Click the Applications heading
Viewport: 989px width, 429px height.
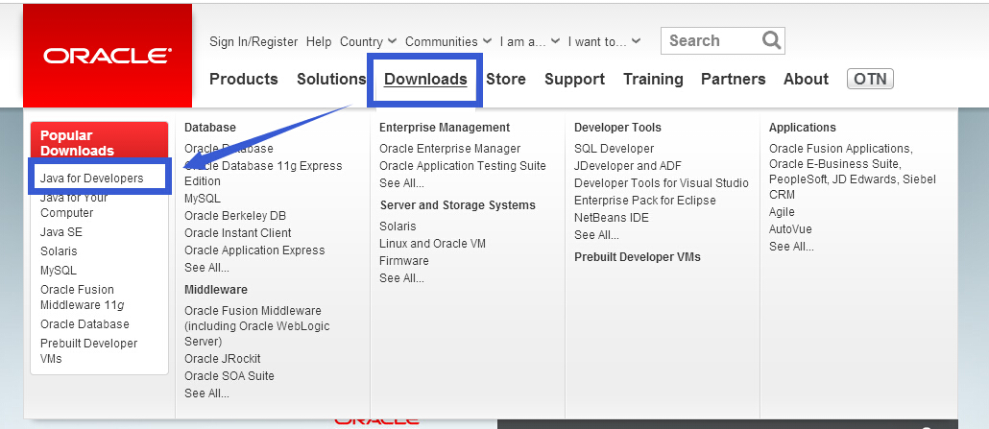tap(803, 128)
